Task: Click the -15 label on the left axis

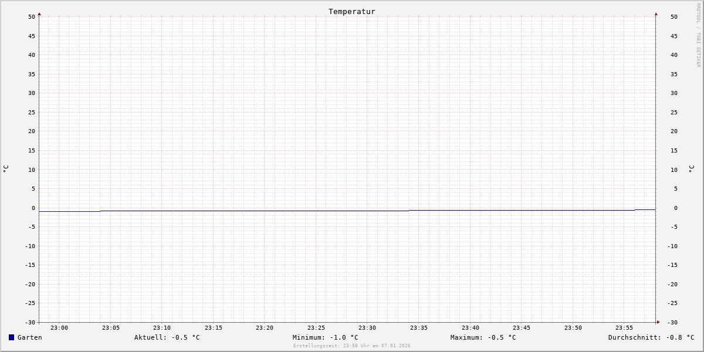Action: (30, 265)
